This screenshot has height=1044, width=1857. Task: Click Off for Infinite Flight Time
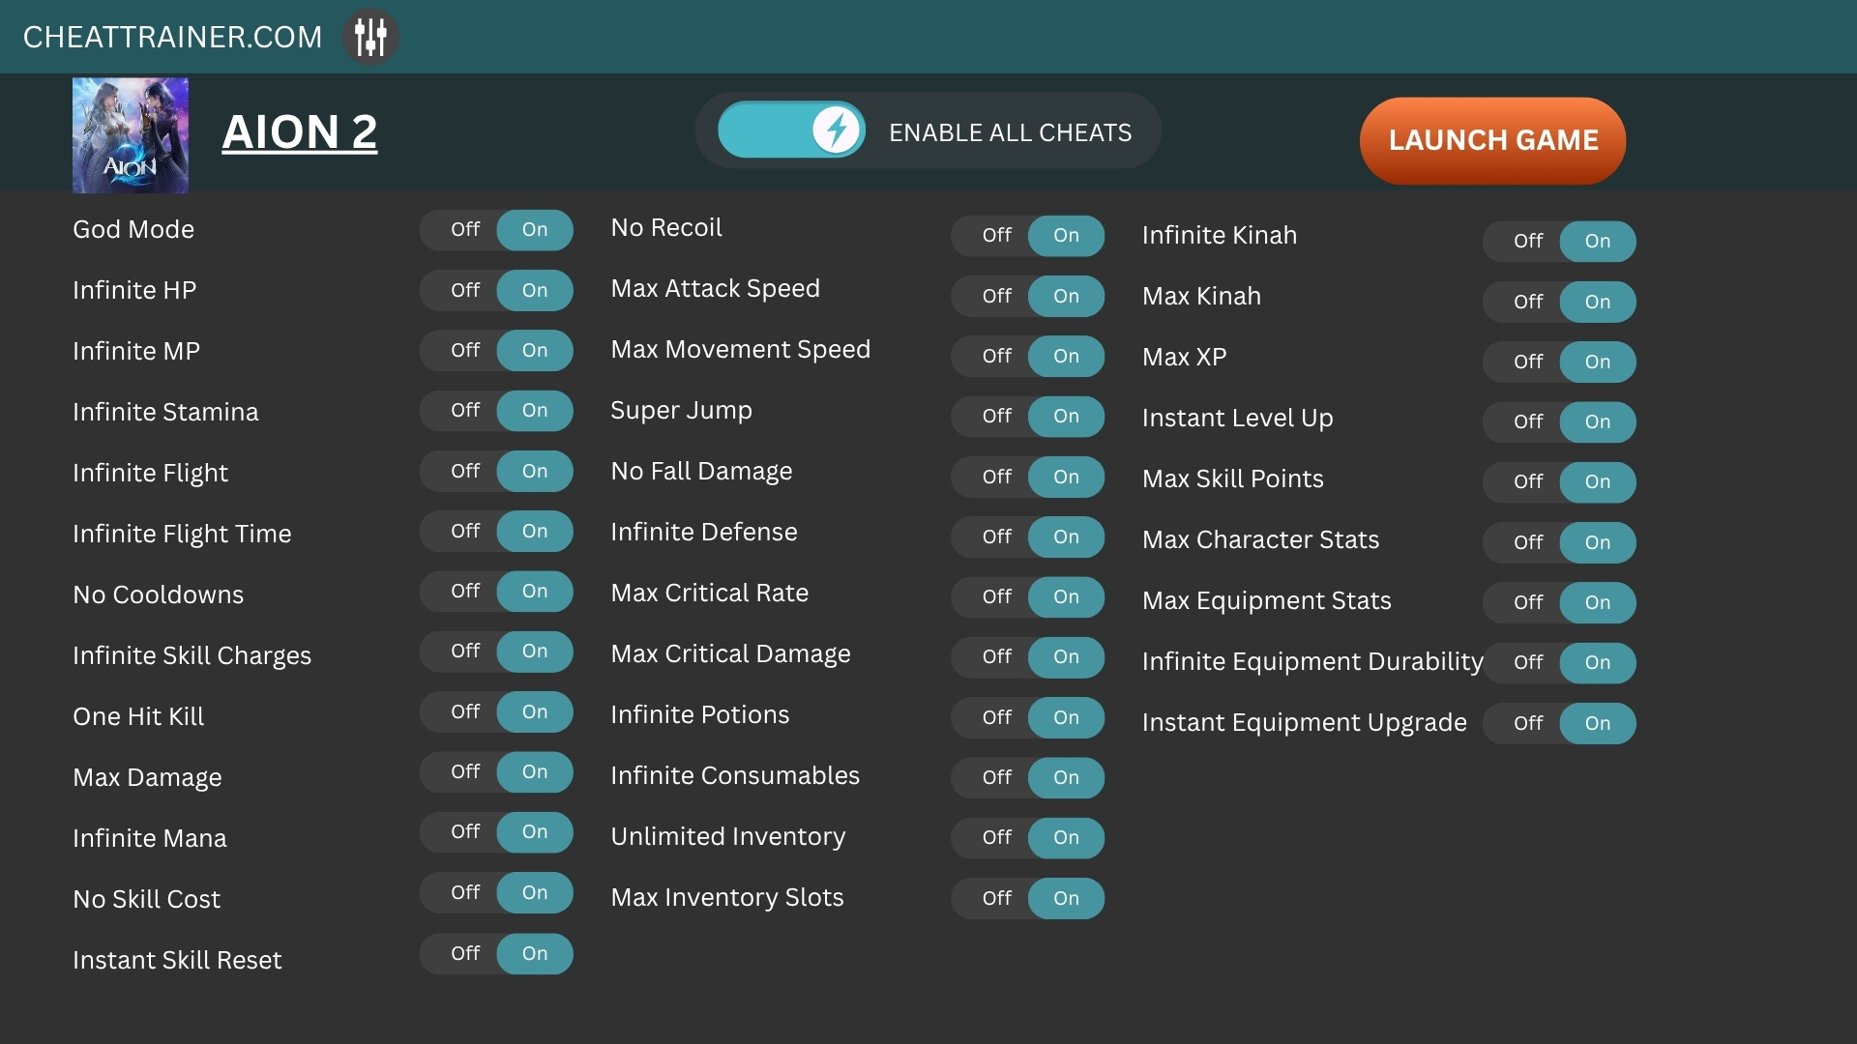click(x=465, y=531)
